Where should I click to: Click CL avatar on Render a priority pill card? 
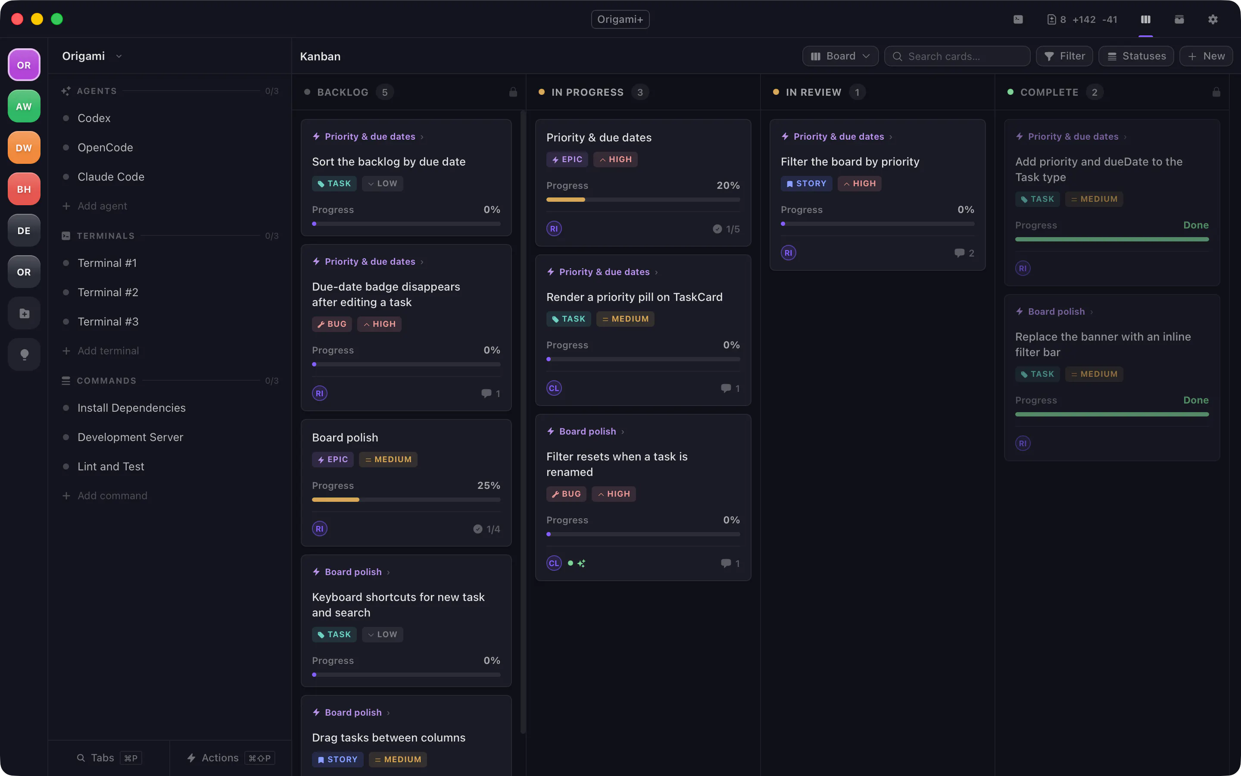coord(554,388)
